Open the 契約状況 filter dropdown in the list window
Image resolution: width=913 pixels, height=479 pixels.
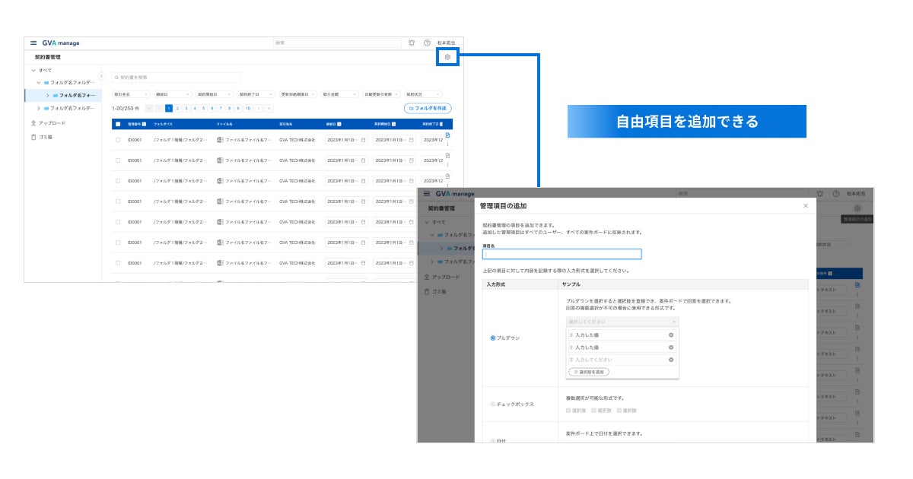click(424, 94)
